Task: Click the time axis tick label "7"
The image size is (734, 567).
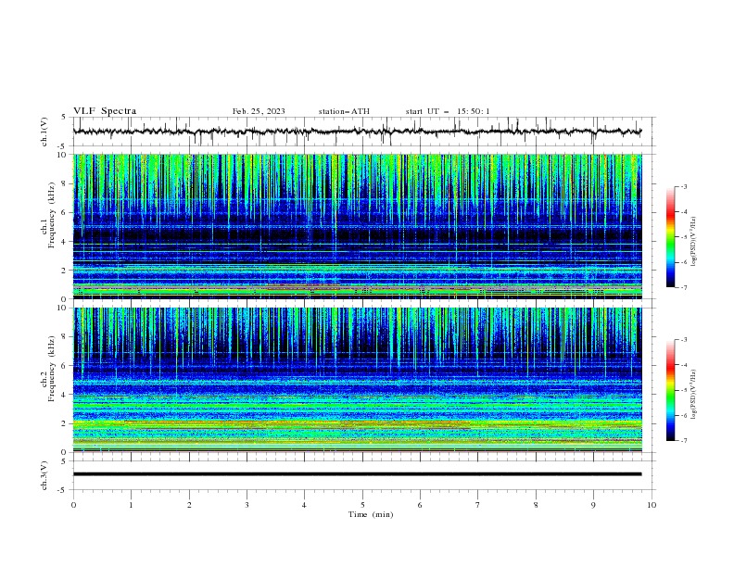Action: (x=478, y=505)
